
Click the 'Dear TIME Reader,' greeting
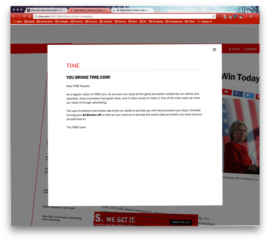click(x=78, y=86)
